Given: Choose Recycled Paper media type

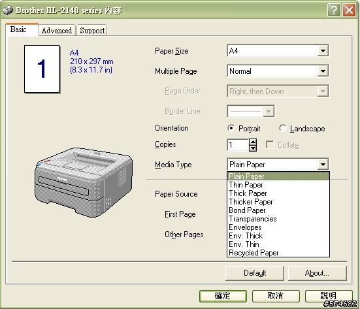Looking at the screenshot, I should (x=278, y=253).
